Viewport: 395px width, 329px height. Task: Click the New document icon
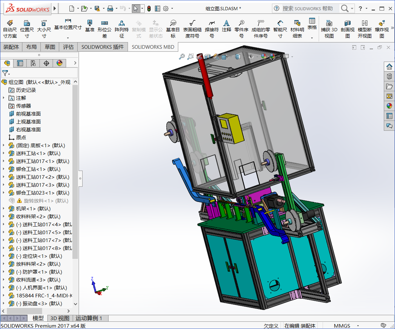point(72,9)
